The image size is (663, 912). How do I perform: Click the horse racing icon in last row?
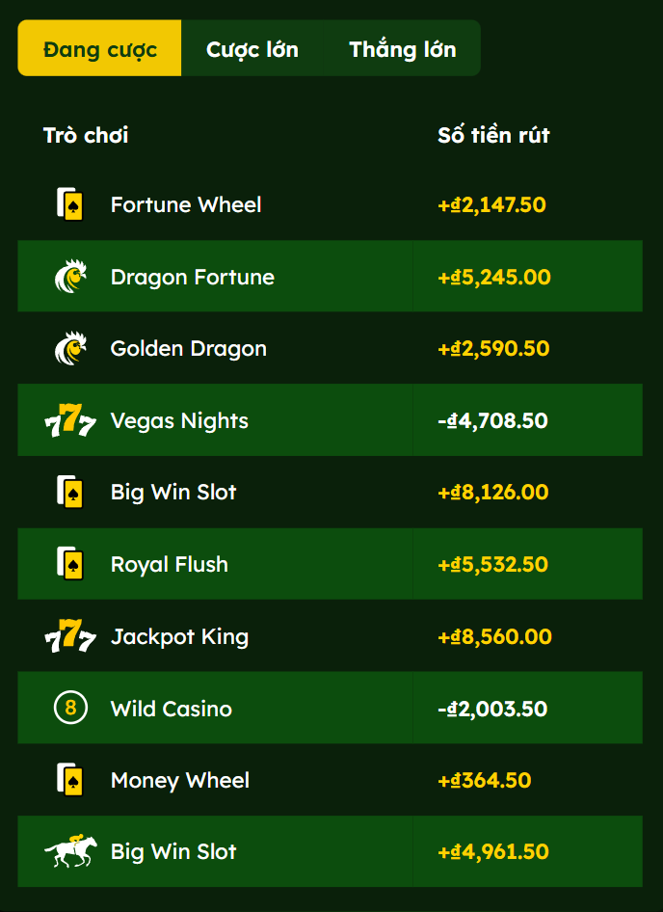point(70,851)
